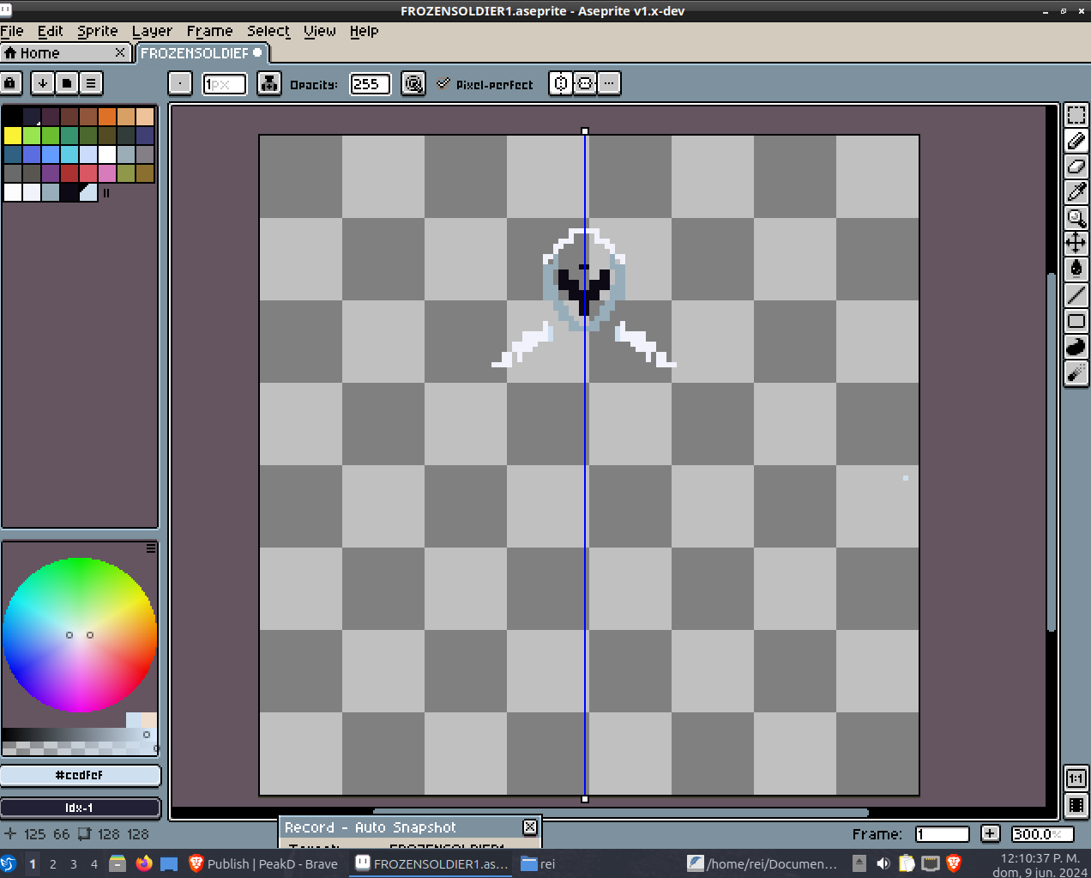Viewport: 1091px width, 878px height.
Task: Open the rei file manager taskbar window
Action: (x=539, y=864)
